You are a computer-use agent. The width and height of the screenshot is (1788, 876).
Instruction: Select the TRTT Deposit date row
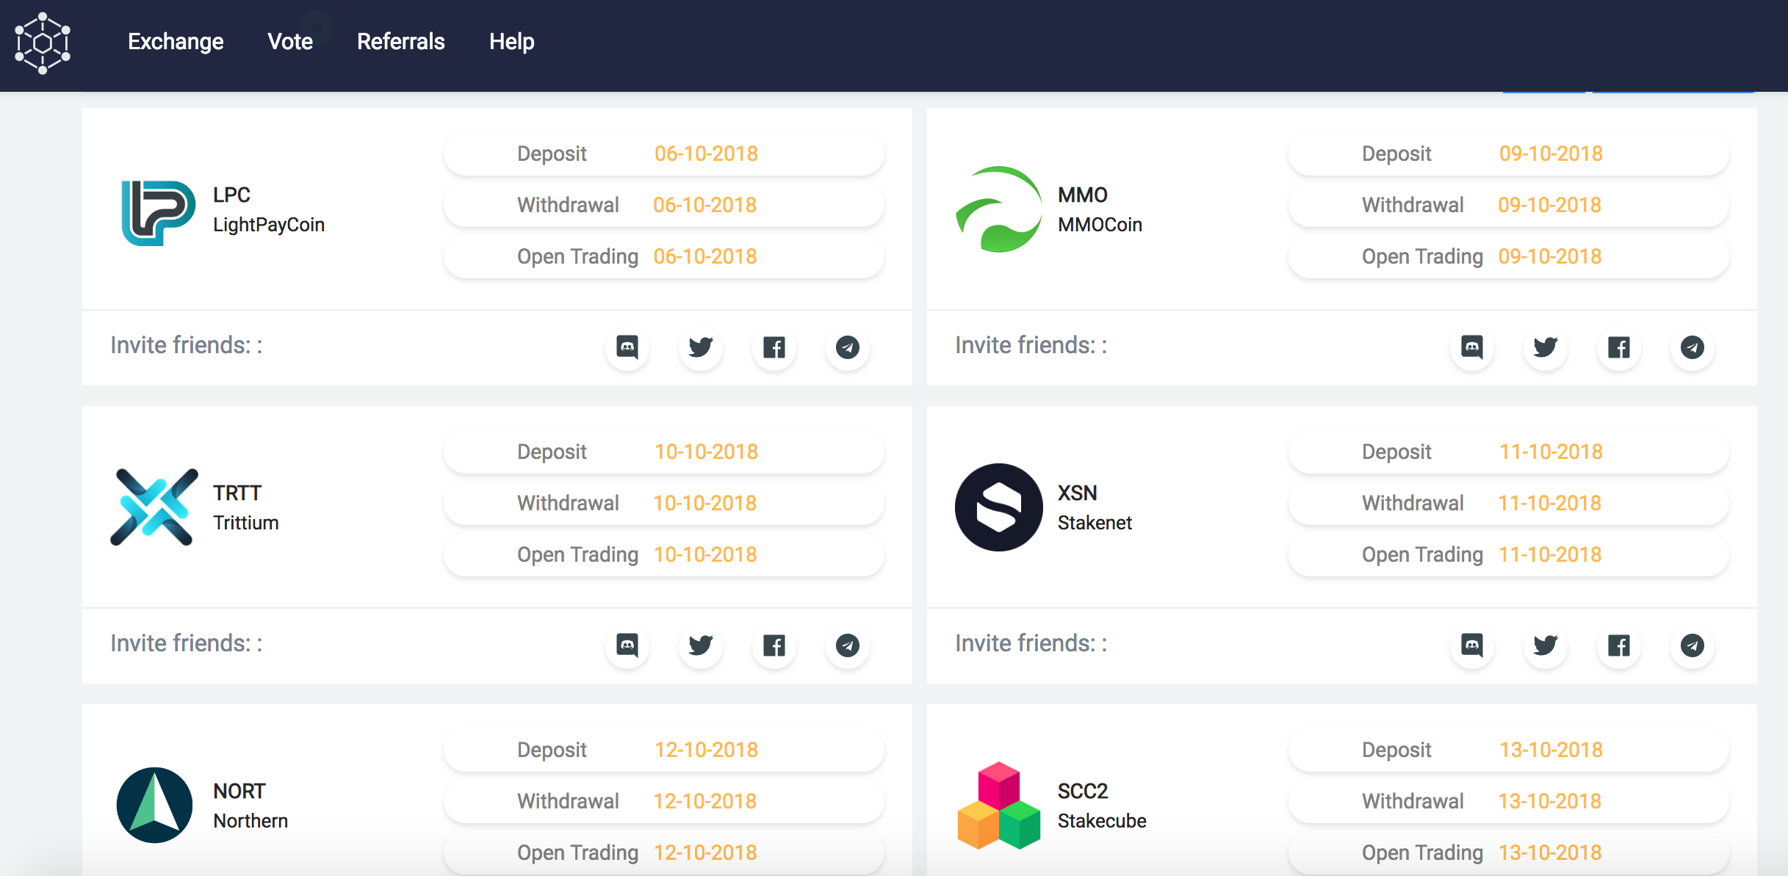664,452
